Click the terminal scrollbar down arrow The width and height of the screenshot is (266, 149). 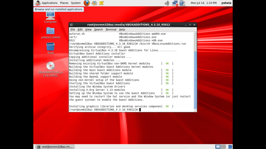(x=195, y=110)
